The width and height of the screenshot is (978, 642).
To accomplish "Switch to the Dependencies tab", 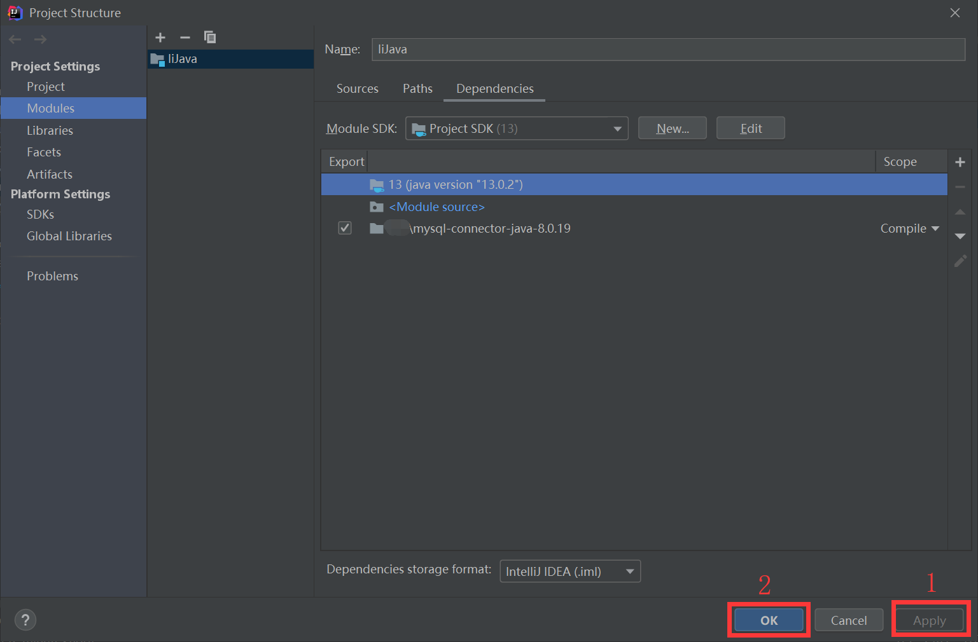I will coord(495,89).
